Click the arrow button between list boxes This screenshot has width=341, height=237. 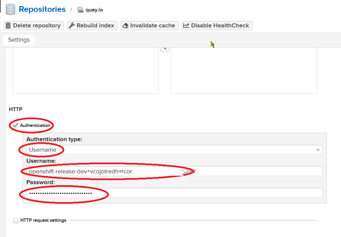point(165,48)
